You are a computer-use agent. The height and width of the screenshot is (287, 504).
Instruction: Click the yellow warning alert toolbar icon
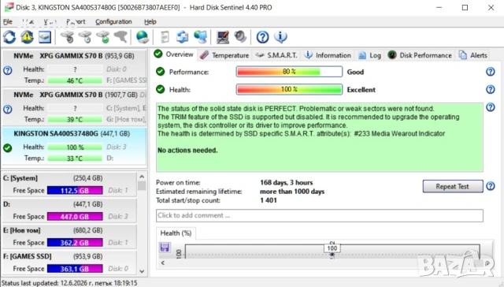(28, 37)
